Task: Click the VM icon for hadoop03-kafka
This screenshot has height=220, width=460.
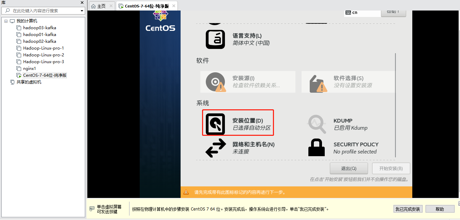Action: (19, 28)
